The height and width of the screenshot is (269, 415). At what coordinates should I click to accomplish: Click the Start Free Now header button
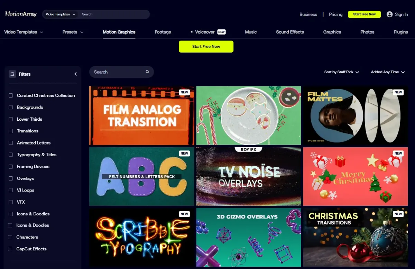tap(365, 14)
